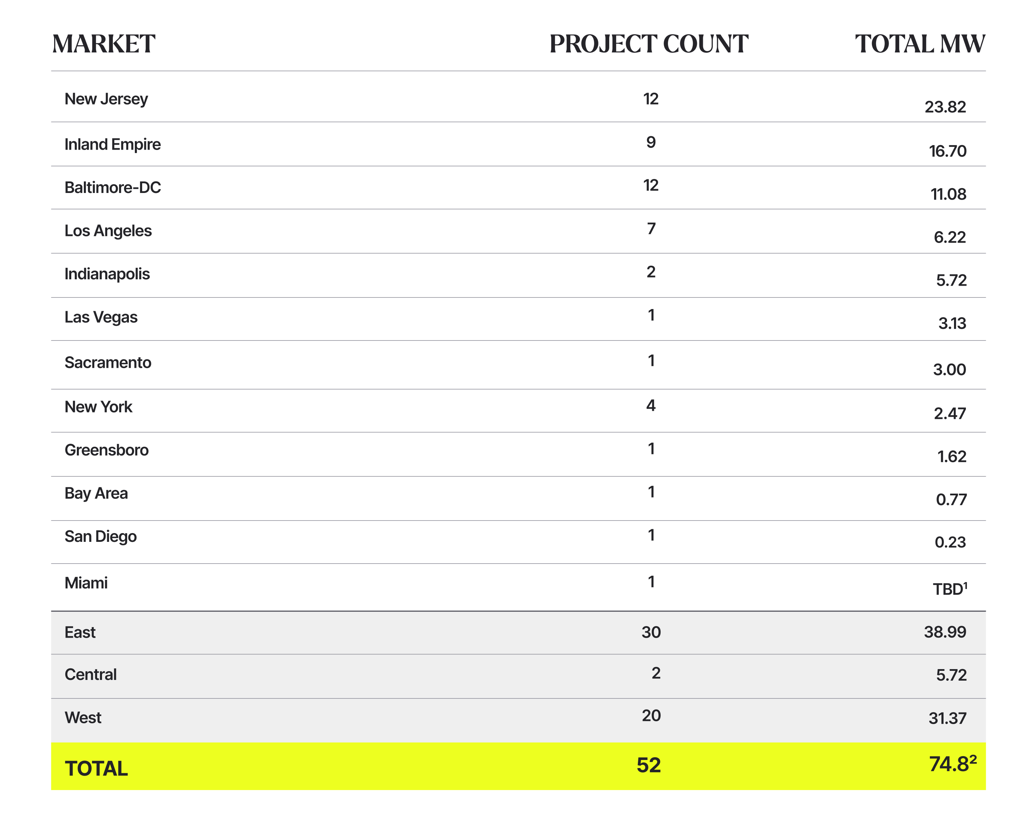
Task: Select the Inland Empire market label
Action: point(112,144)
